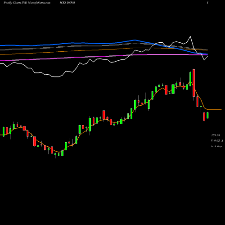The height and width of the screenshot is (225, 225).
Task: Click the tallest red candlestick near the price peak
Action: 194,83
